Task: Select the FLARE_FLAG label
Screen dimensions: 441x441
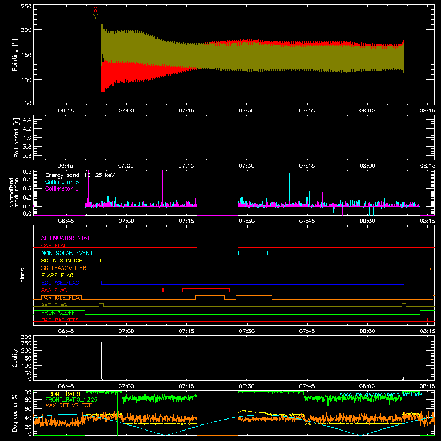Action: pos(57,275)
